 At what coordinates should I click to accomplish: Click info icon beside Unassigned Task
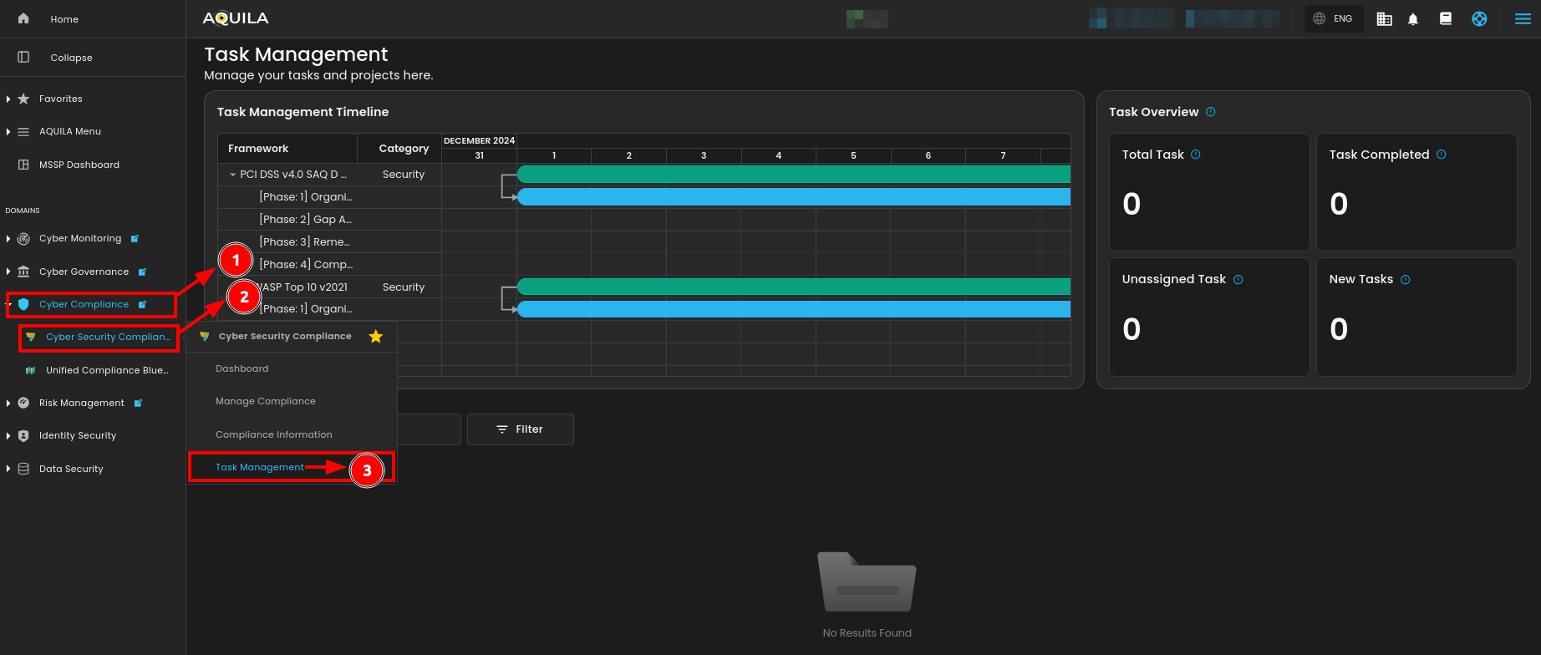pyautogui.click(x=1238, y=280)
